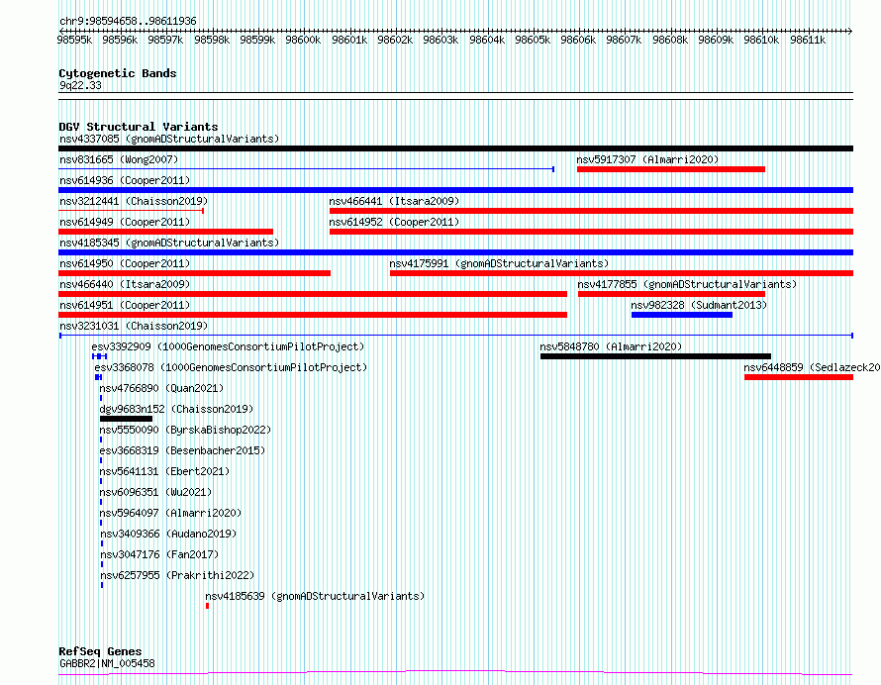This screenshot has width=881, height=685.
Task: Click the red nsv614950 variant bar
Action: click(x=194, y=273)
